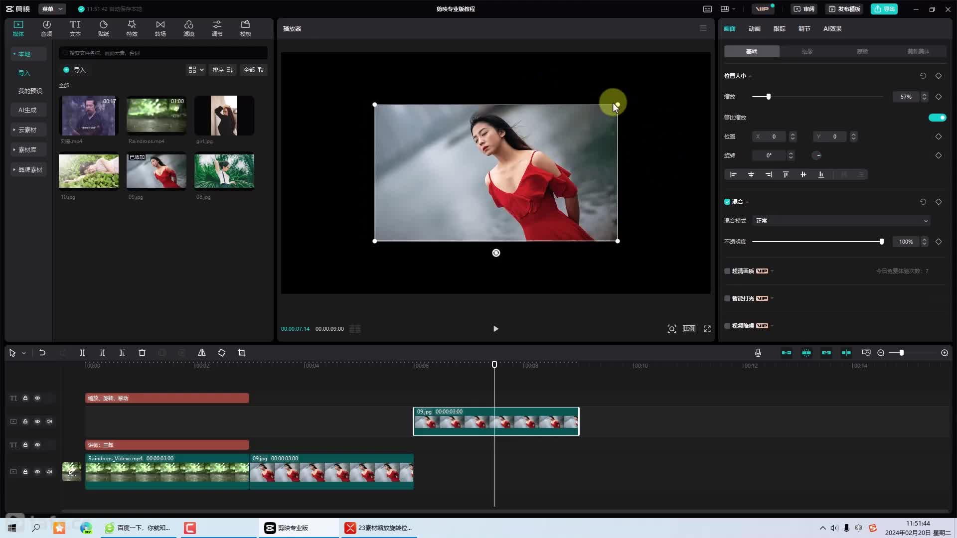Mute the main Raindrops video track
This screenshot has width=957, height=538.
pyautogui.click(x=49, y=472)
